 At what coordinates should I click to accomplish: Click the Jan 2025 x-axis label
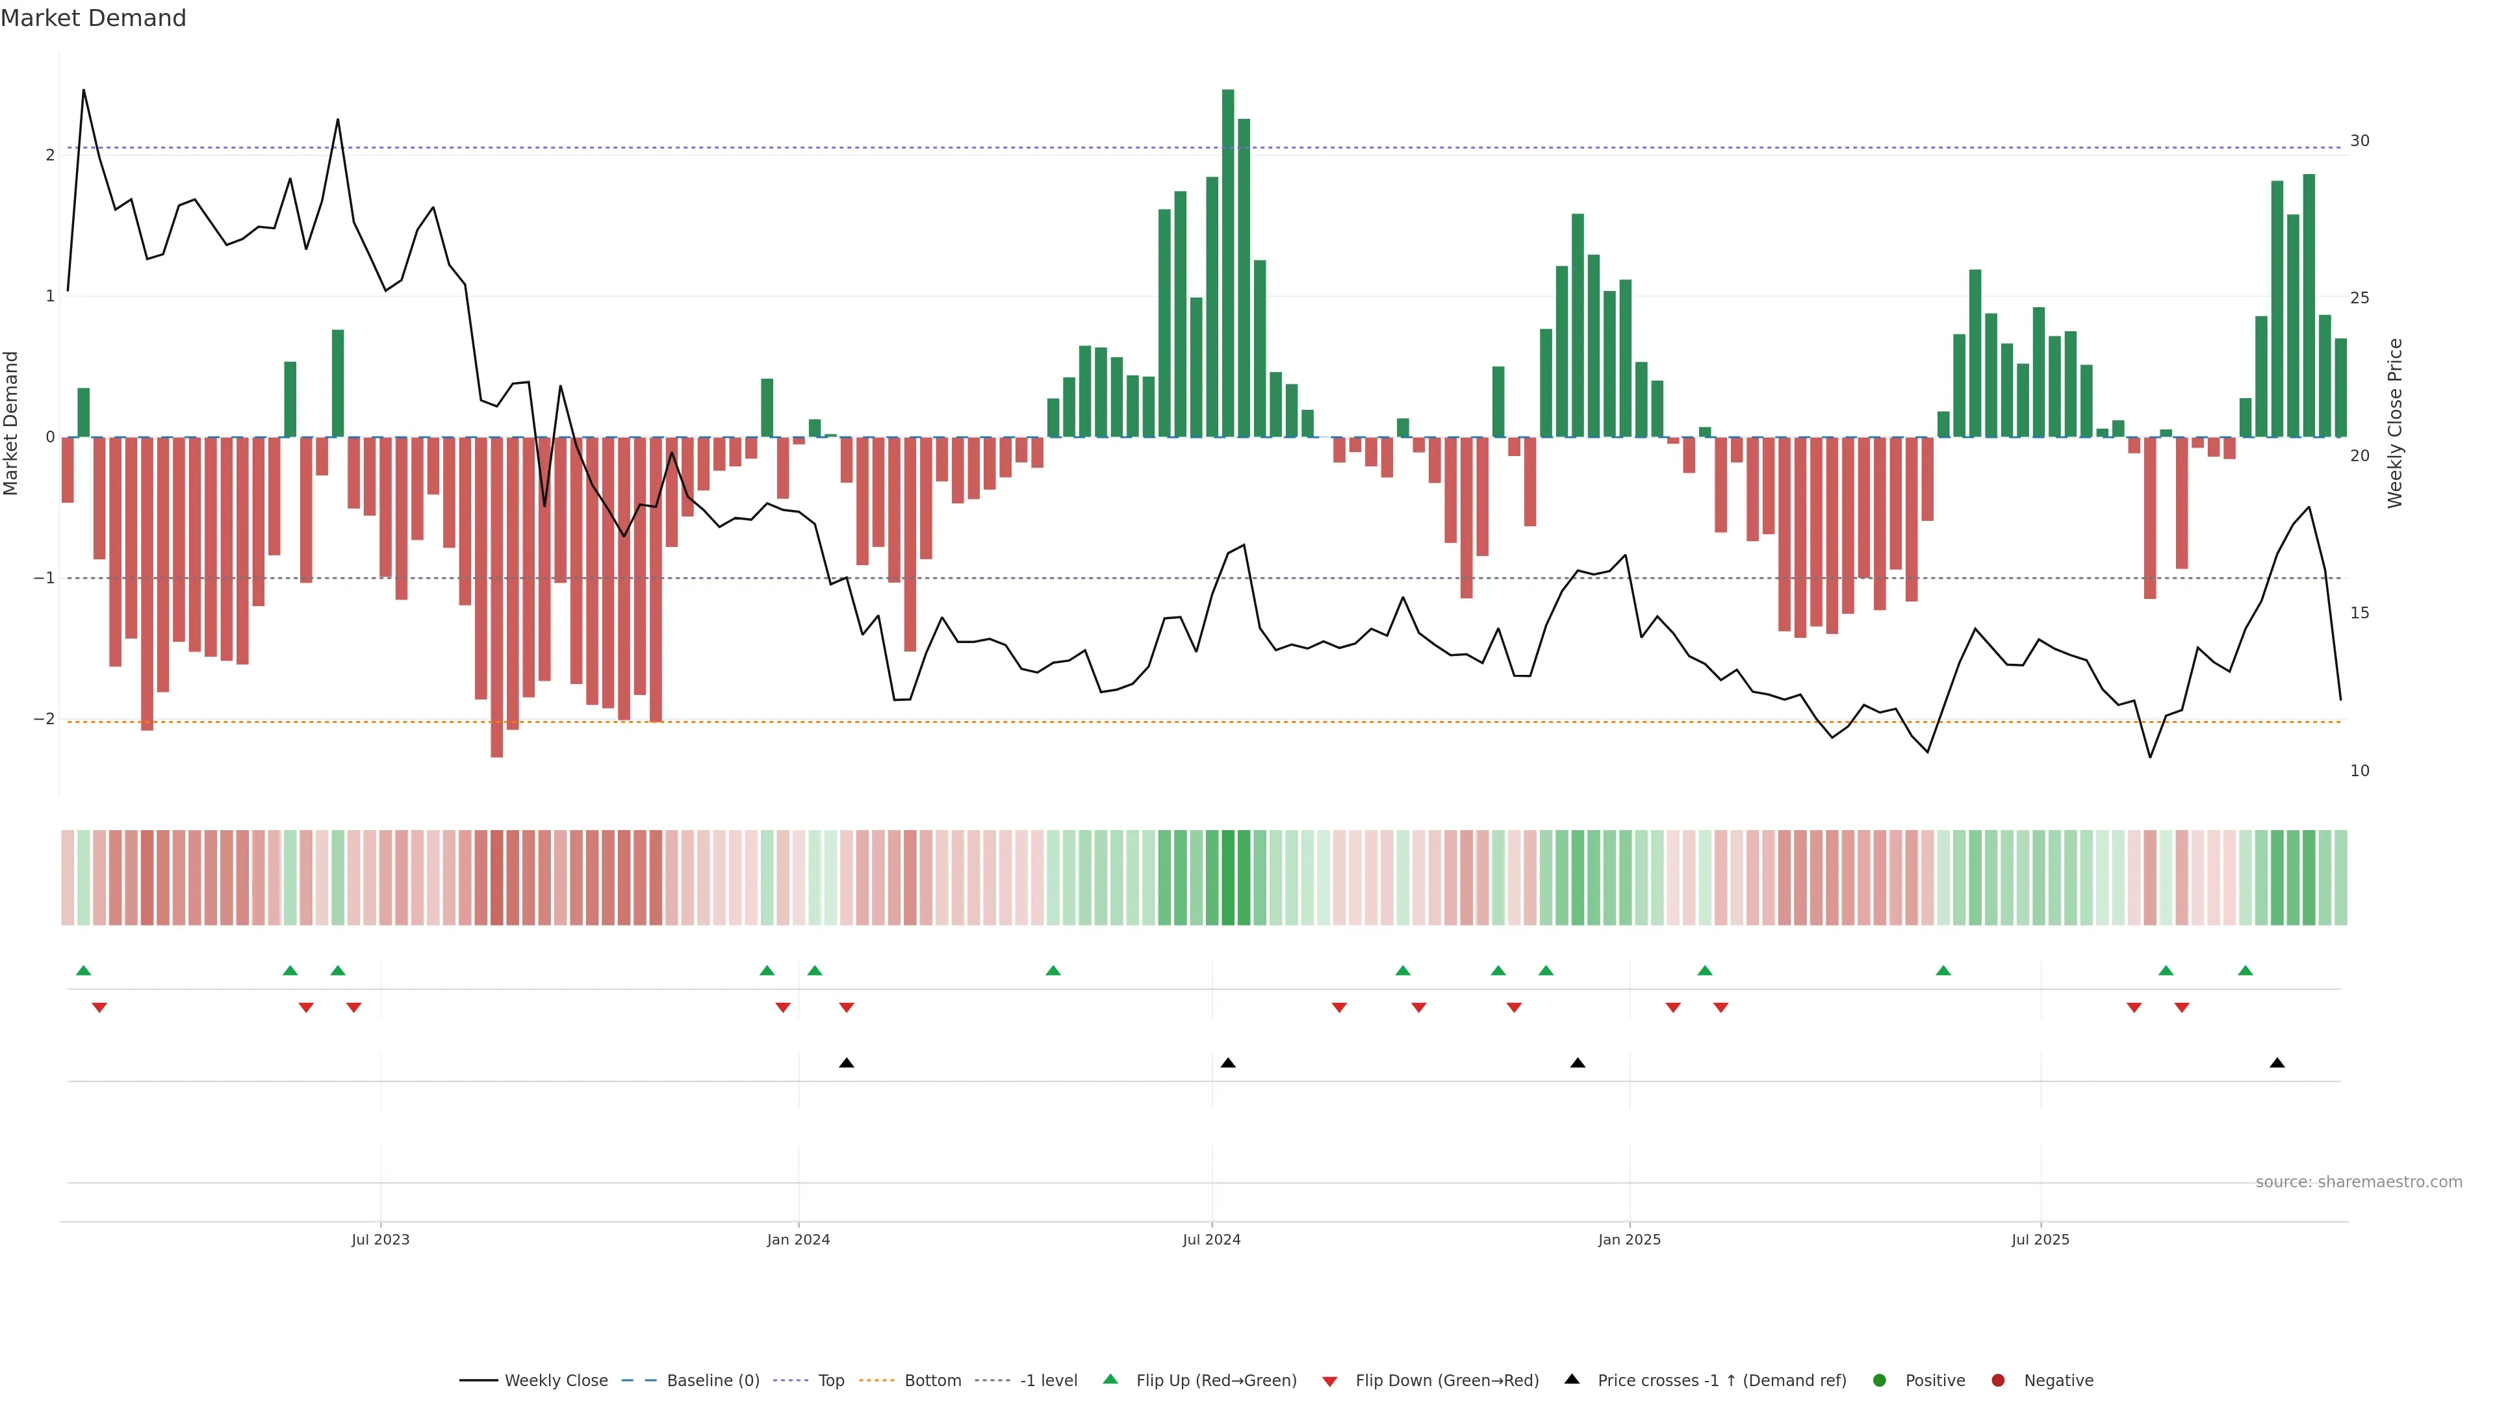(1629, 1239)
